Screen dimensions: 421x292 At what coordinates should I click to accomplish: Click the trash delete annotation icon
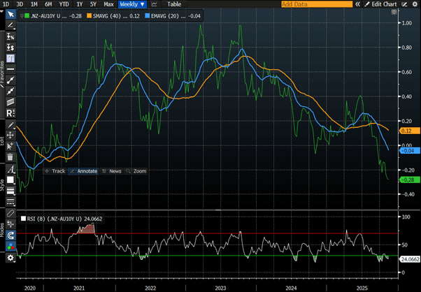pos(10,157)
